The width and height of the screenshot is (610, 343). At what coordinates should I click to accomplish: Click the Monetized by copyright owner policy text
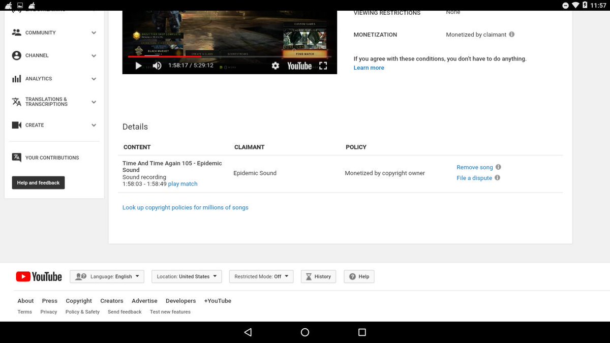pyautogui.click(x=385, y=173)
